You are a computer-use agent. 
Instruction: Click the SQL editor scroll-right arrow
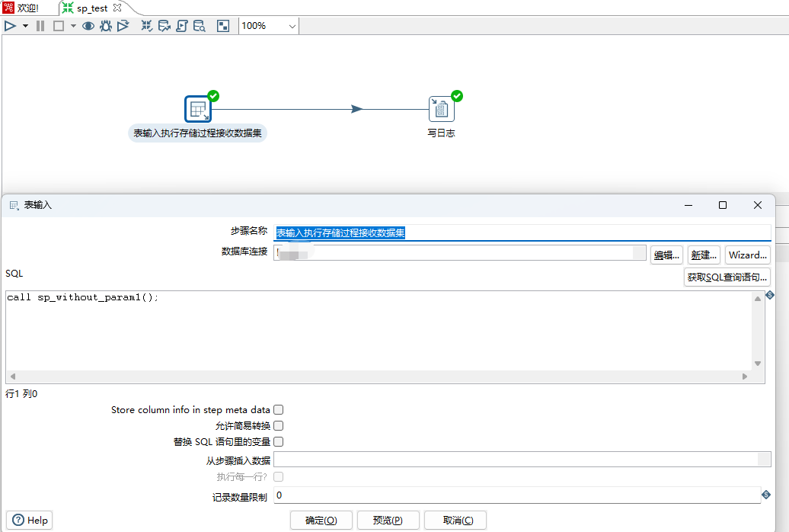745,377
